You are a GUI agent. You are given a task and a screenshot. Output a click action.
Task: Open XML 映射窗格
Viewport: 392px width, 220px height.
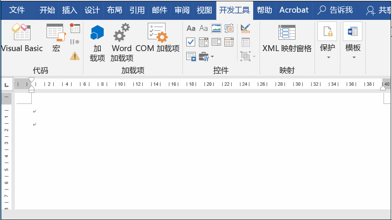pyautogui.click(x=287, y=38)
